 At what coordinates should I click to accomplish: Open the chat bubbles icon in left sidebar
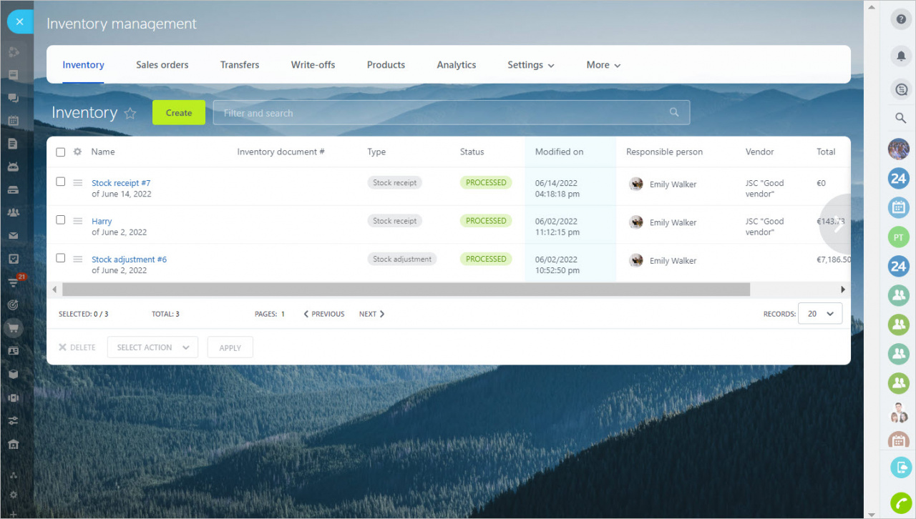[x=13, y=98]
